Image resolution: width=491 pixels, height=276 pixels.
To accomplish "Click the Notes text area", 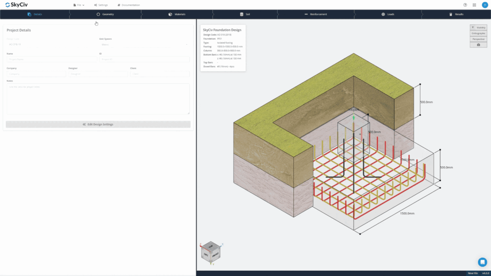I will tap(98, 99).
